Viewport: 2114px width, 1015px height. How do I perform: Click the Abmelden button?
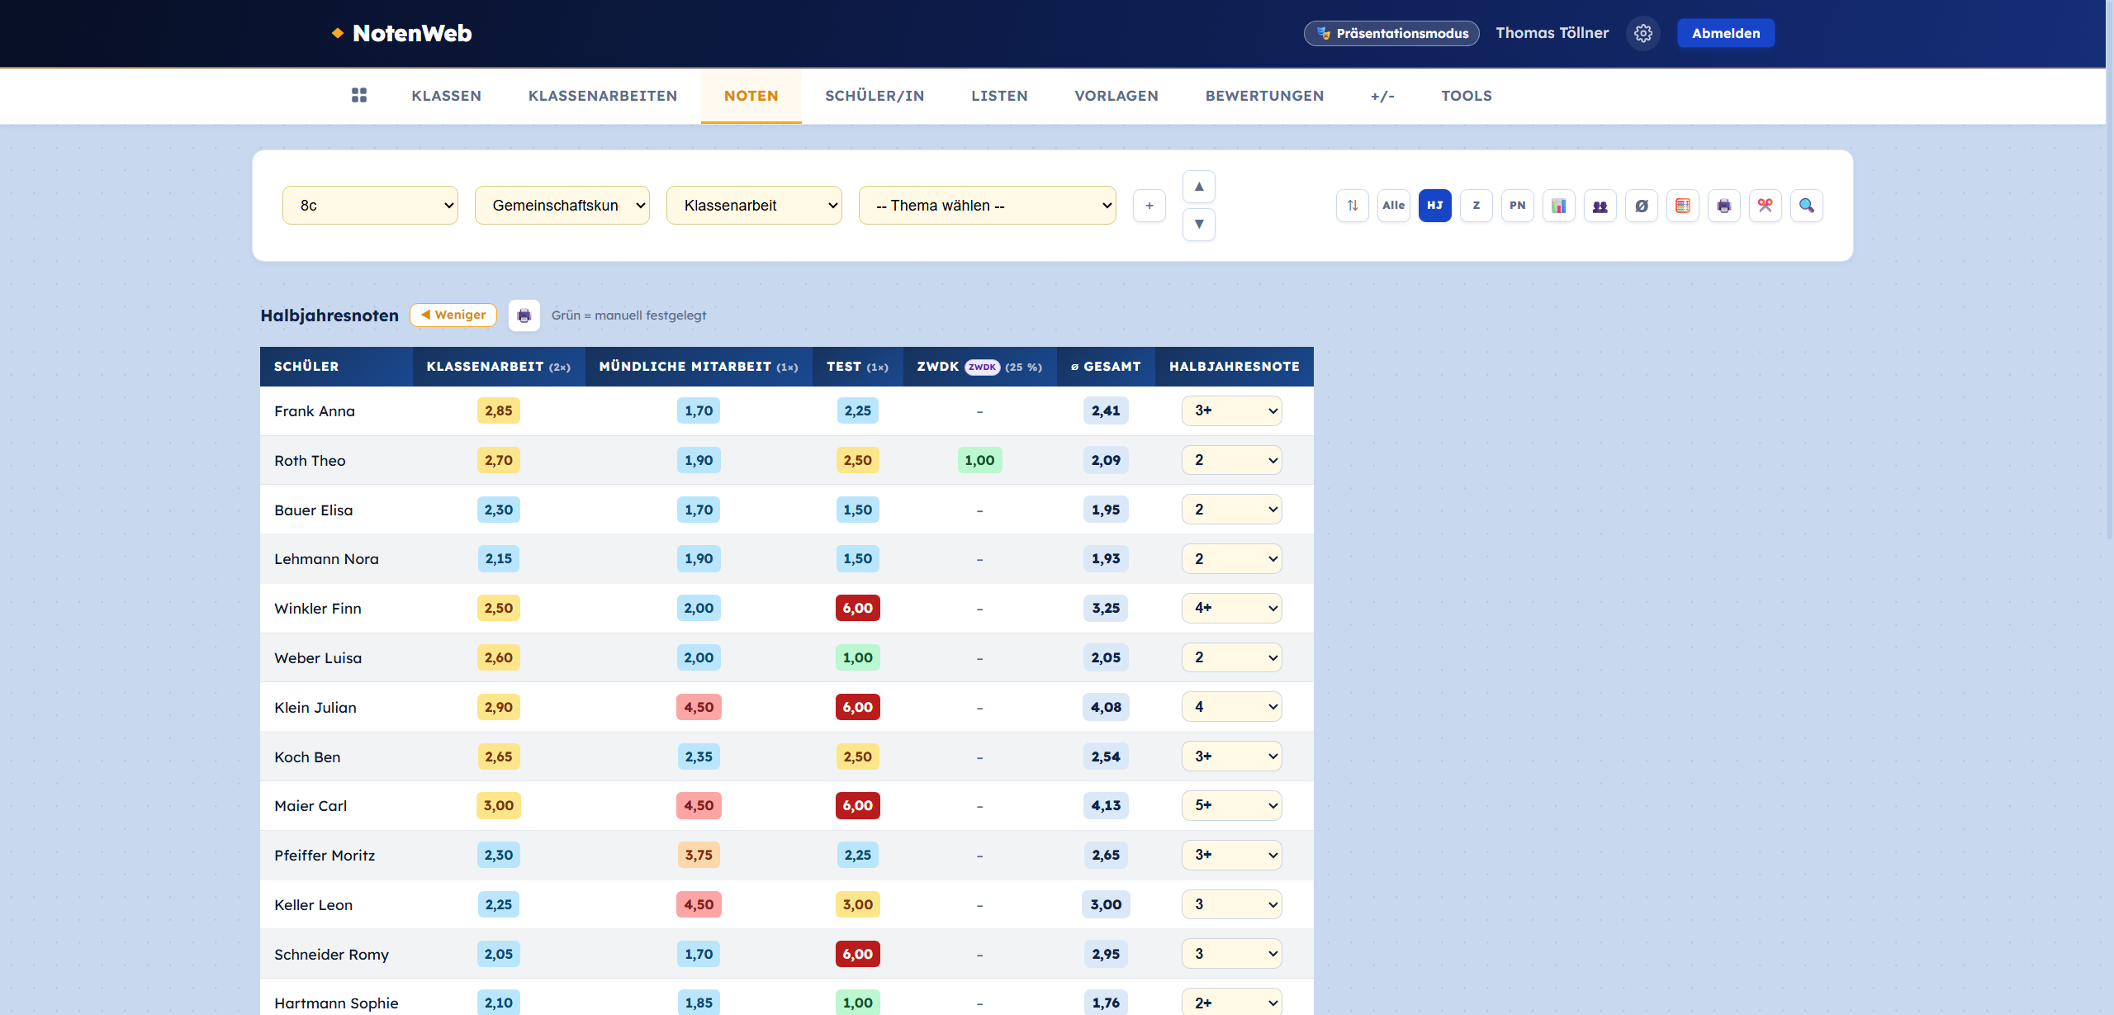click(x=1726, y=33)
